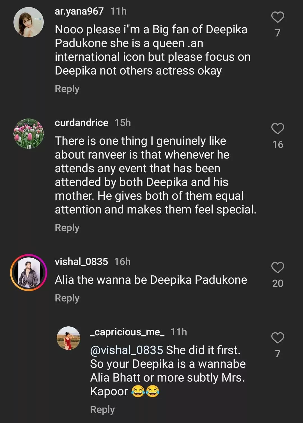303x423 pixels.
Task: Tap the heart on curdandrice's comment
Action: 277,129
